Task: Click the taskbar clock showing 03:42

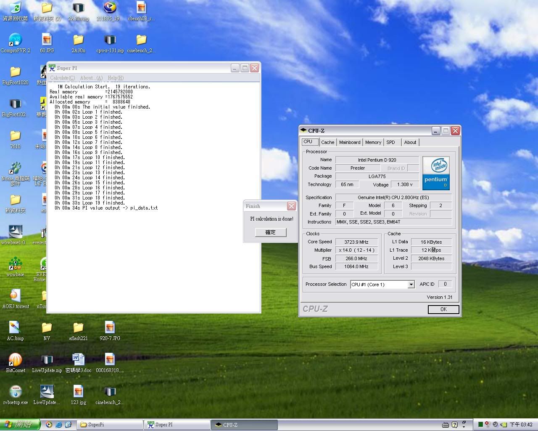Action: tap(521, 425)
